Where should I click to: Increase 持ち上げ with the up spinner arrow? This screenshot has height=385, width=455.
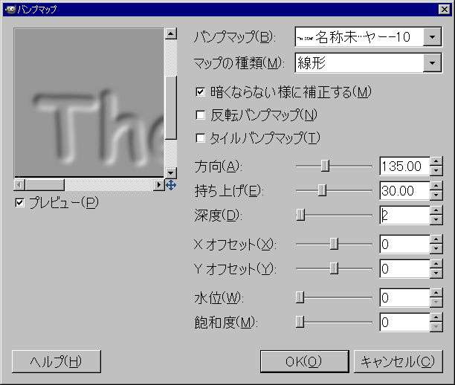(436, 186)
